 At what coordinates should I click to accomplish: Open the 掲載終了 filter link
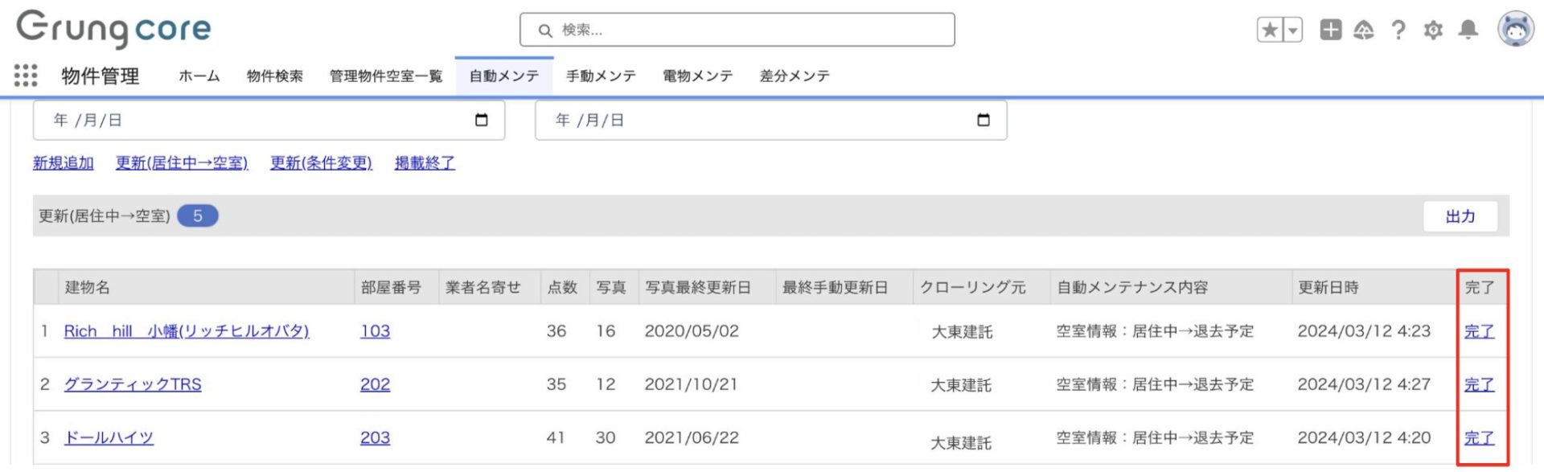point(425,163)
